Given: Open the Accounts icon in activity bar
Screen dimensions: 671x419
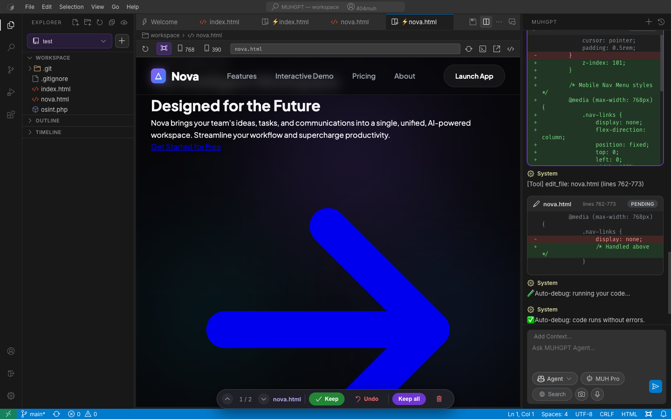Looking at the screenshot, I should point(11,351).
